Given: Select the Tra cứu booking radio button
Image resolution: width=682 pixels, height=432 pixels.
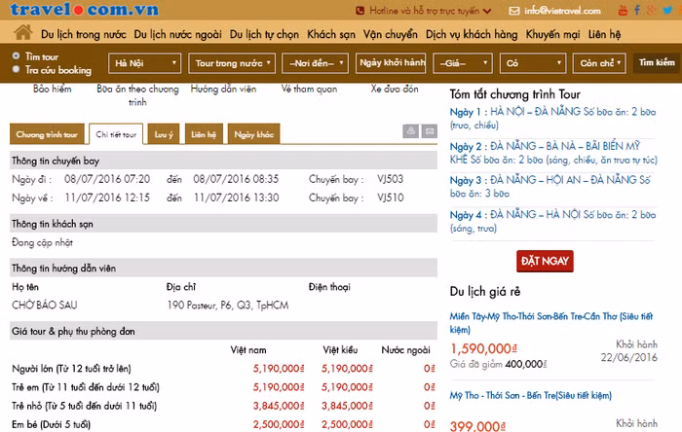Looking at the screenshot, I should pyautogui.click(x=17, y=69).
